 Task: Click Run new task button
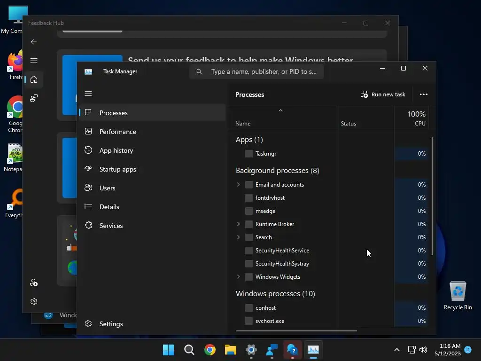[383, 94]
